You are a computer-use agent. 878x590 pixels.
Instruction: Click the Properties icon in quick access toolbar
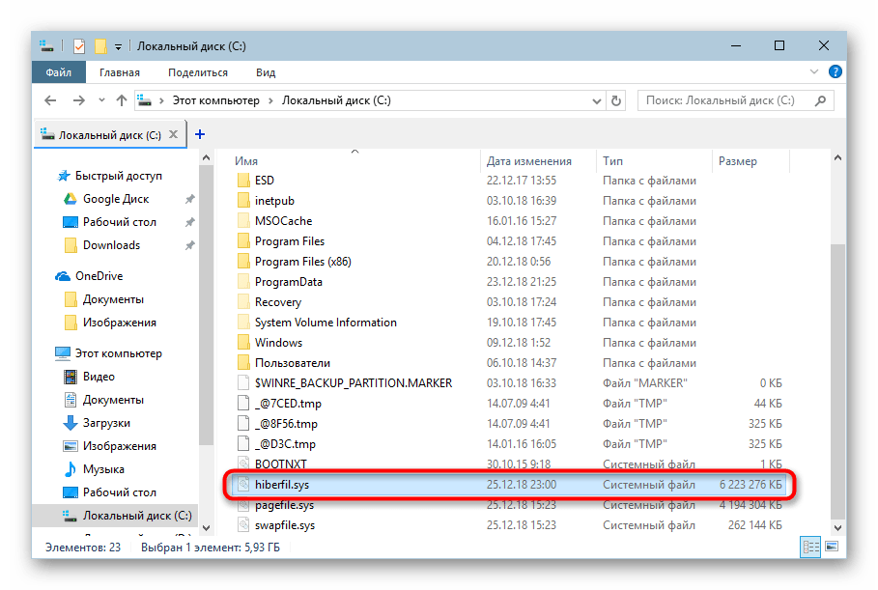tap(79, 45)
